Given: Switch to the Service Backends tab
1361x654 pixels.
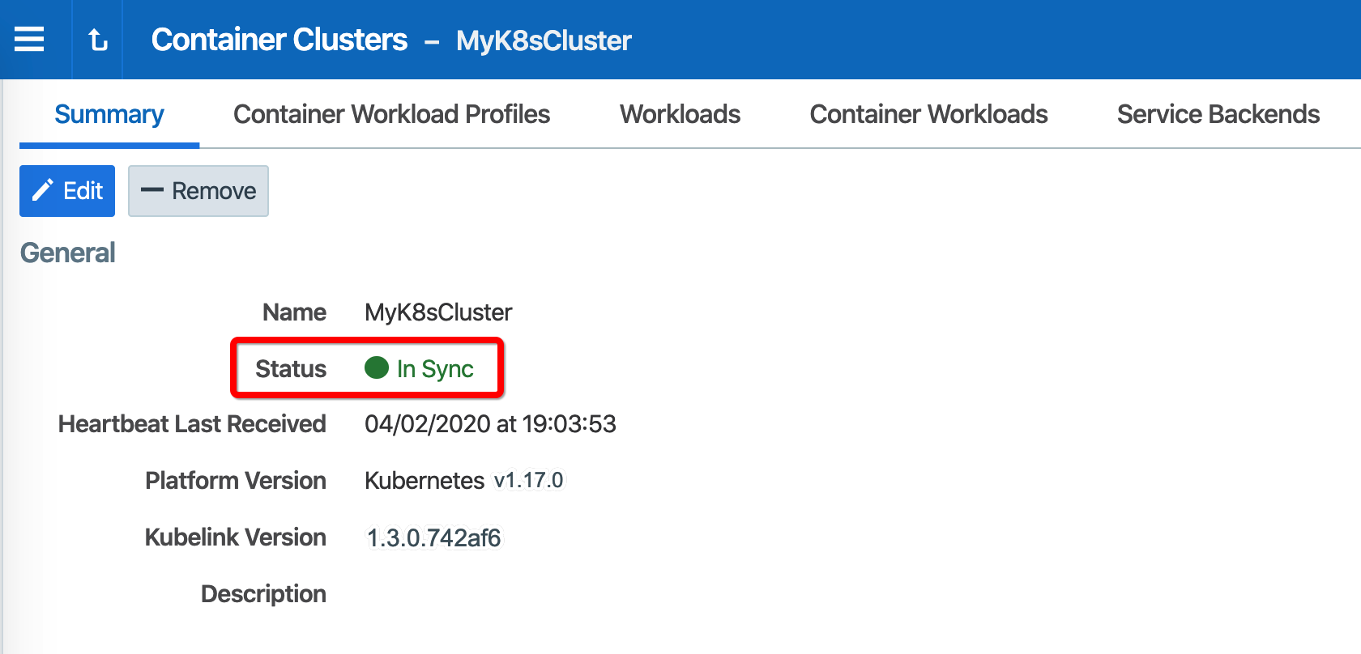Looking at the screenshot, I should (1218, 114).
